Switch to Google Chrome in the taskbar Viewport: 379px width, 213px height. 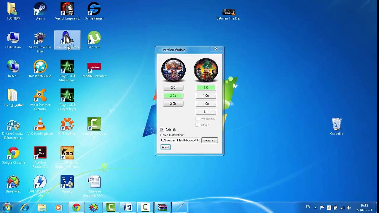pyautogui.click(x=76, y=208)
